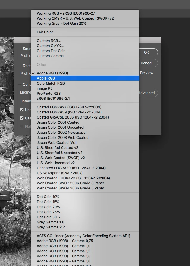The width and height of the screenshot is (190, 266).
Task: Select Adobe RGB (1998) - Gamma 0,75
Action: tap(85, 241)
